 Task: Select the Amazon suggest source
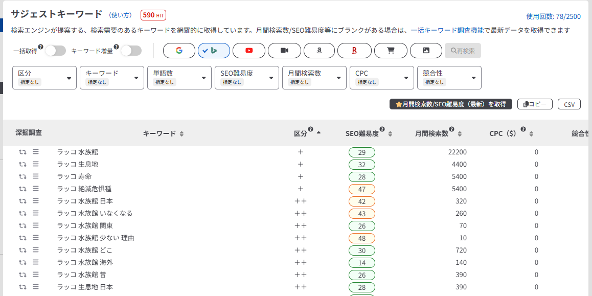319,51
